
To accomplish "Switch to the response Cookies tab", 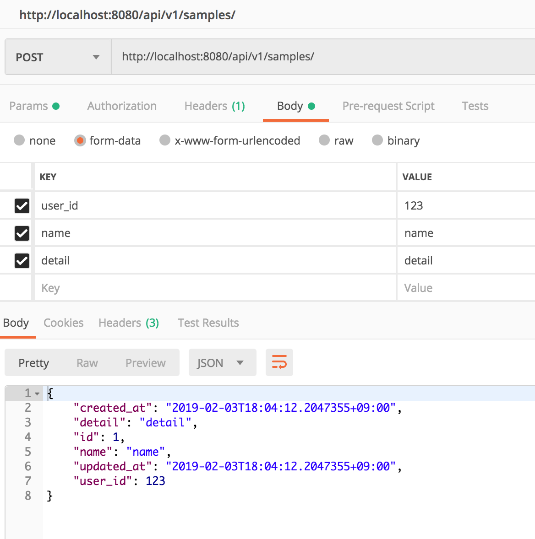I will pos(63,323).
